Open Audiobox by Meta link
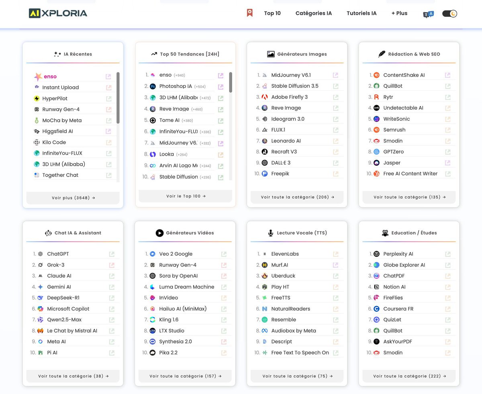 tap(294, 331)
